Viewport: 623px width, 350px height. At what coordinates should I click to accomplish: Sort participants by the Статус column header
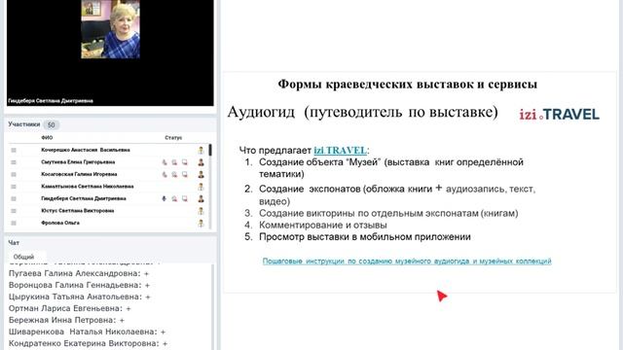pos(173,138)
